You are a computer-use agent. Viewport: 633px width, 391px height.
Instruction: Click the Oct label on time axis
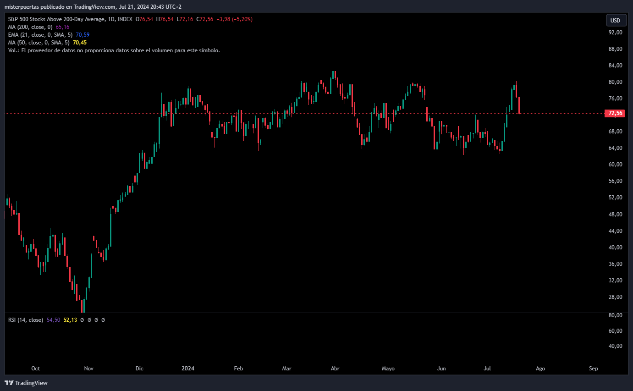[x=36, y=369]
